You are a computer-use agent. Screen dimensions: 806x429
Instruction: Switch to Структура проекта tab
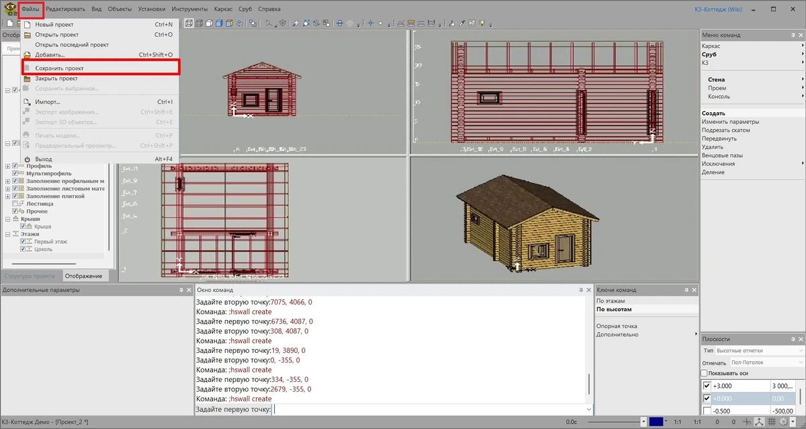(30, 276)
